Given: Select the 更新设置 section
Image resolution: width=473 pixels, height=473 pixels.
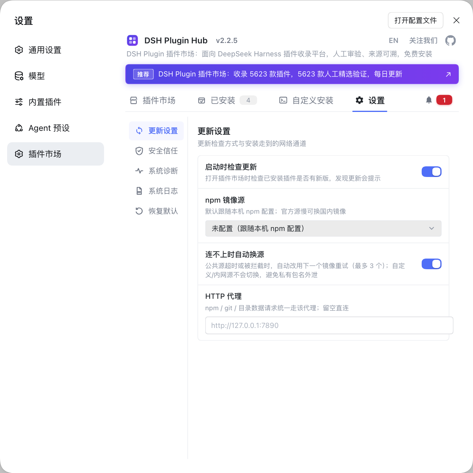Looking at the screenshot, I should point(156,131).
